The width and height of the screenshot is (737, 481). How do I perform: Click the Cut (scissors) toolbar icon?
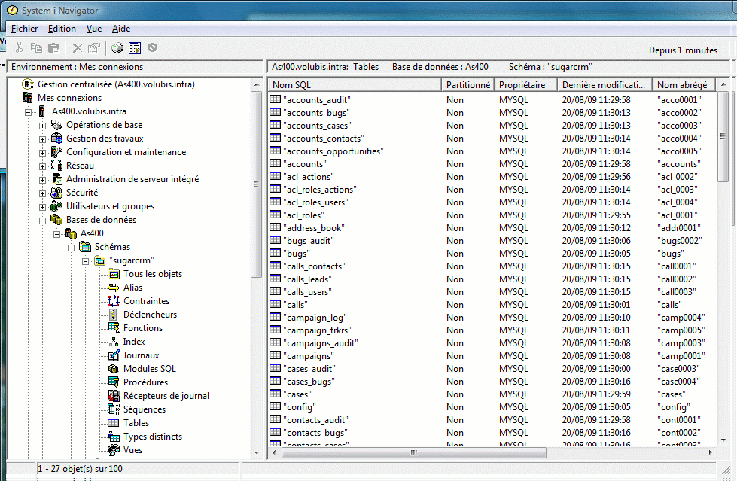tap(20, 48)
